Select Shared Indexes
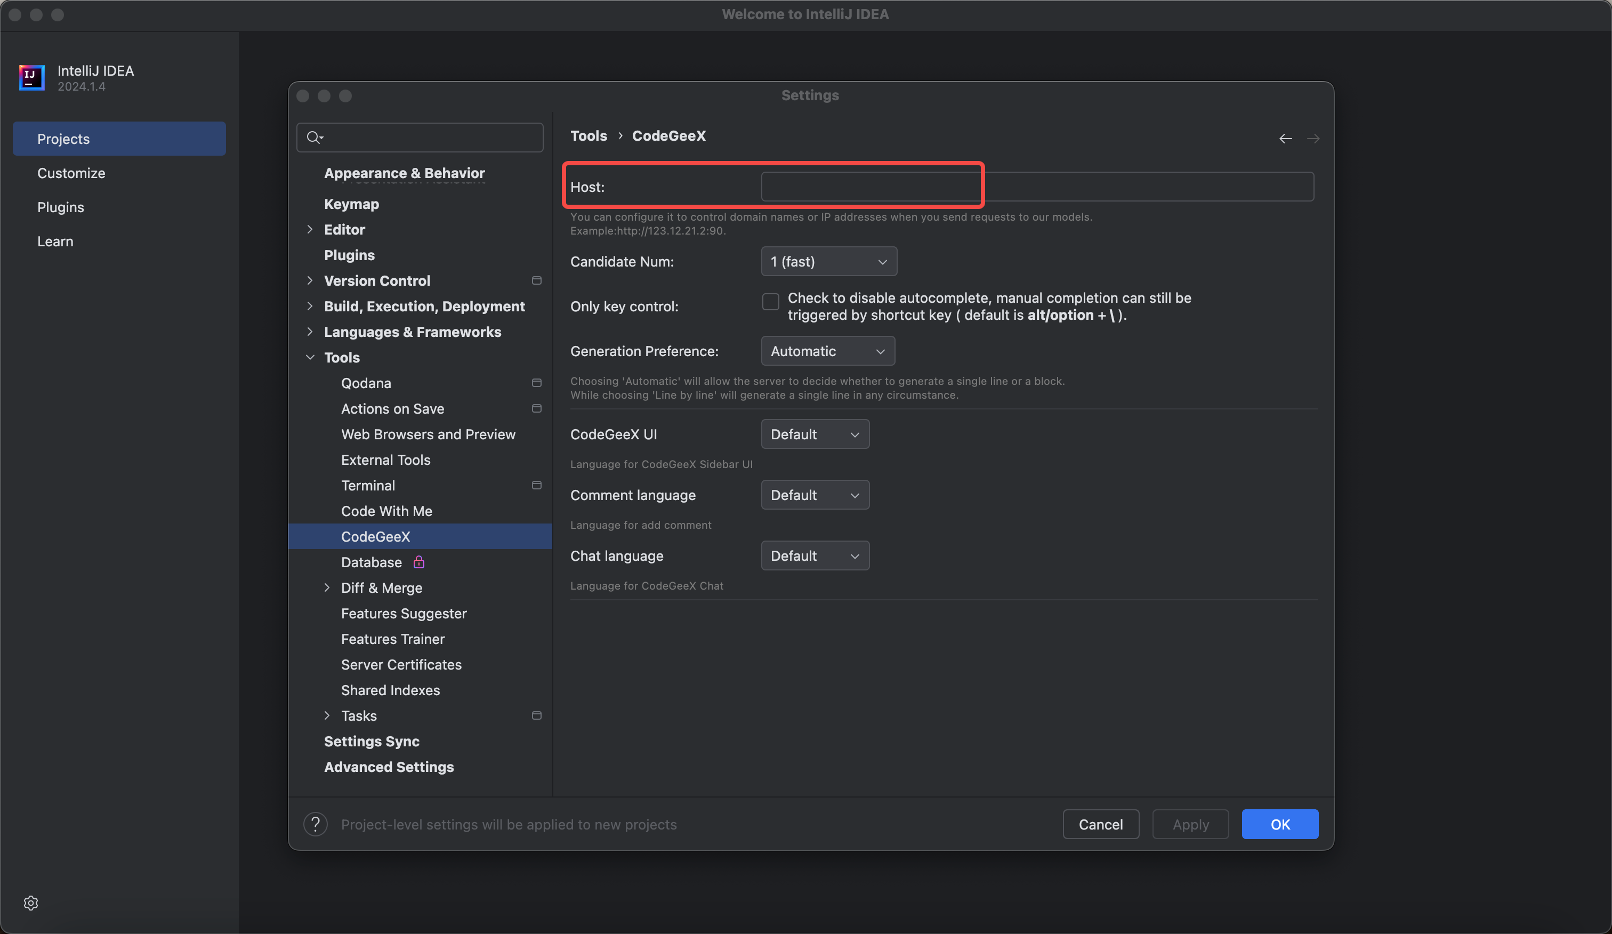The image size is (1612, 934). [390, 690]
